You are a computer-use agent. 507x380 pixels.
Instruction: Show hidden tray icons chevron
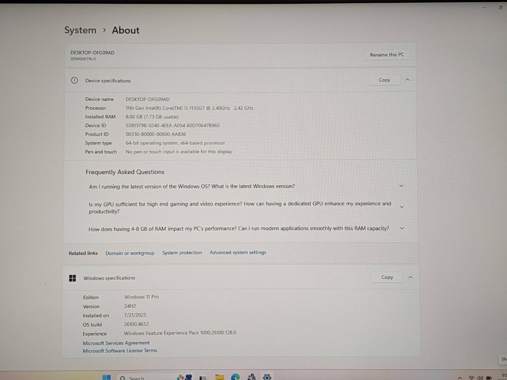[460, 378]
